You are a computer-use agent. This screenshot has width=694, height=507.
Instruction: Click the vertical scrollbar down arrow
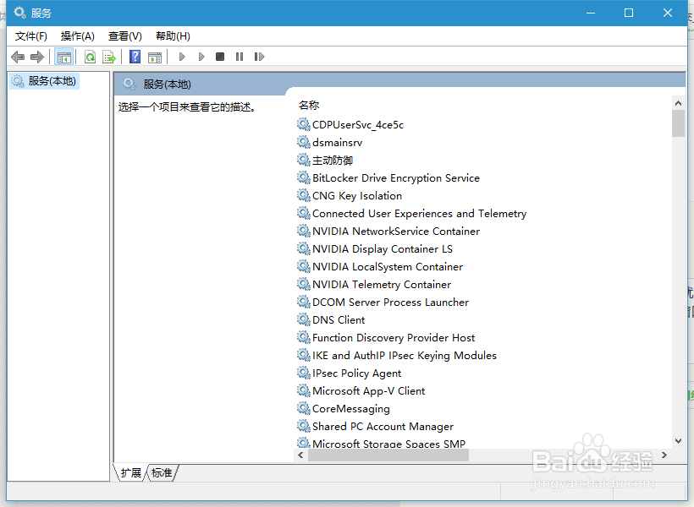click(x=679, y=440)
